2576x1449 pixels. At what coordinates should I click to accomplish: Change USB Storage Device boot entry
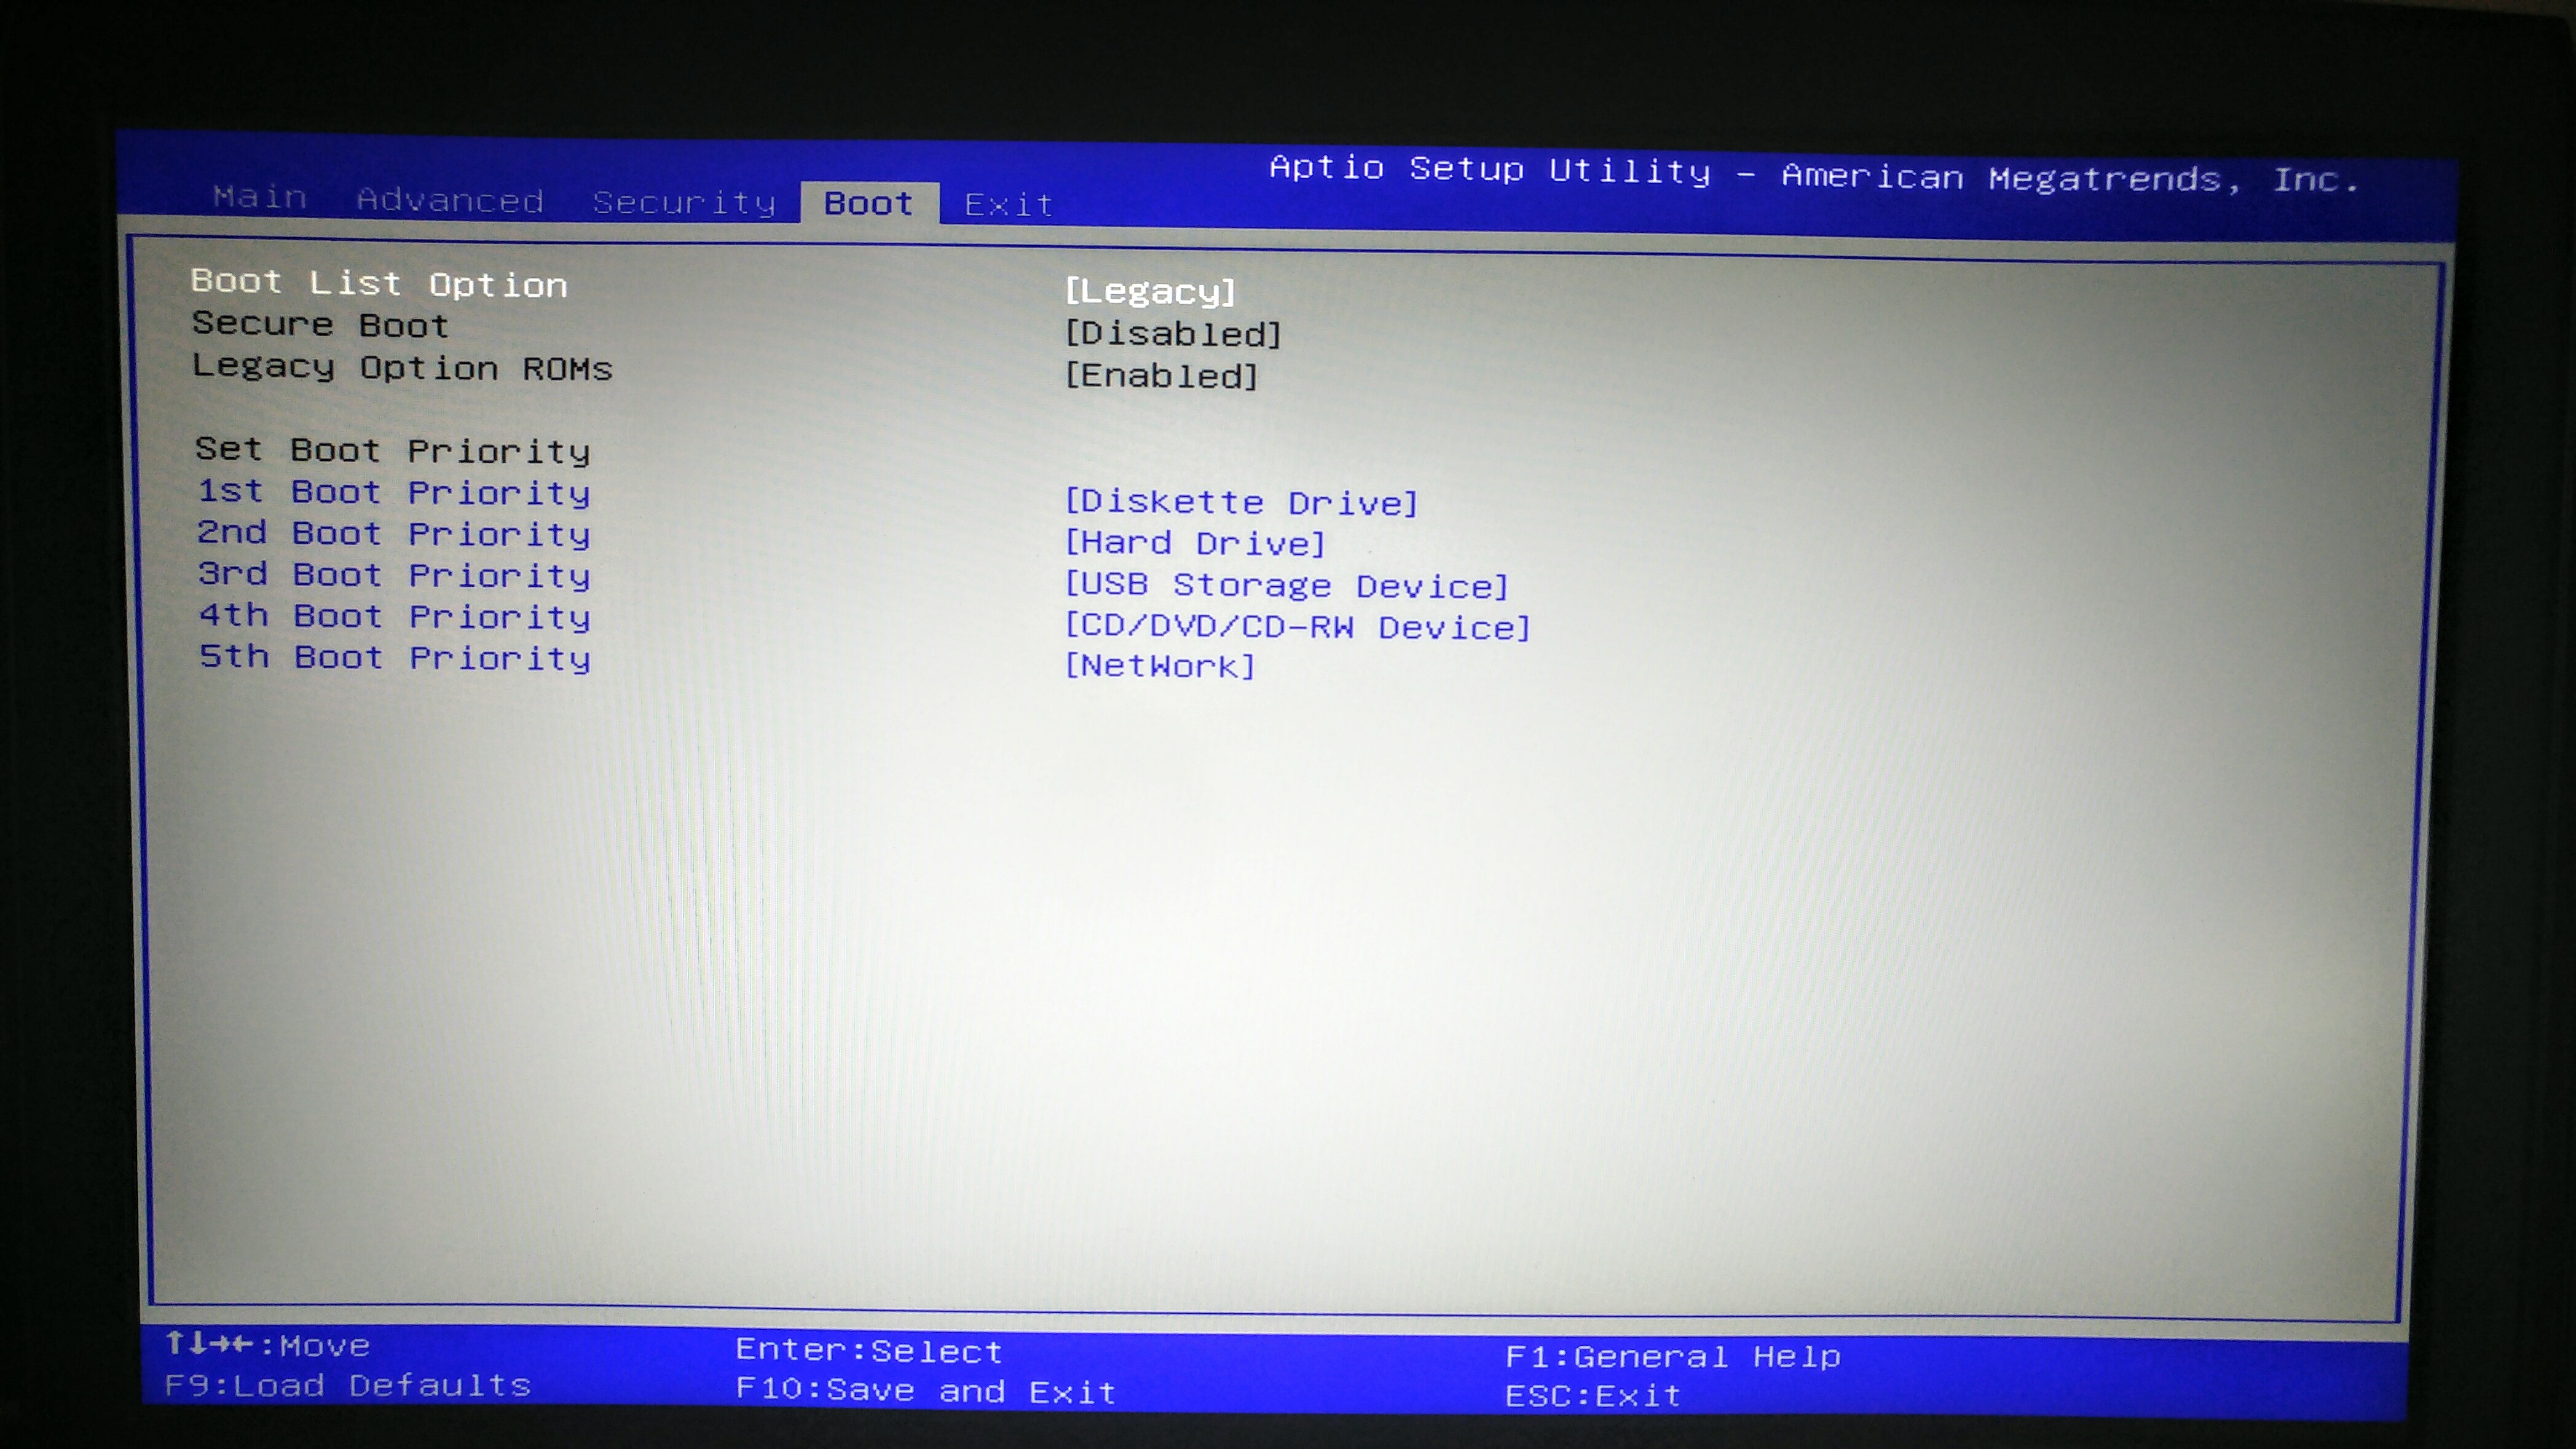pyautogui.click(x=1286, y=585)
